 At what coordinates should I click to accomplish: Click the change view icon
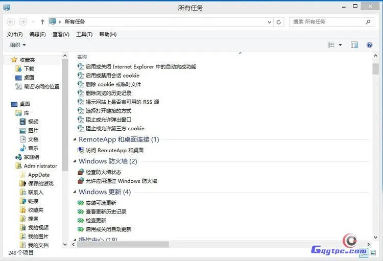(x=331, y=45)
